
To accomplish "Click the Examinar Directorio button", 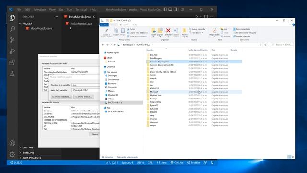I will 61,97.
